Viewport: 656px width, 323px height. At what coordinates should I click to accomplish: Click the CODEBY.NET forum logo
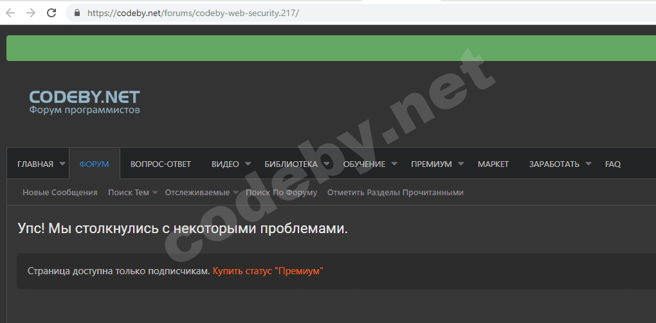click(84, 102)
